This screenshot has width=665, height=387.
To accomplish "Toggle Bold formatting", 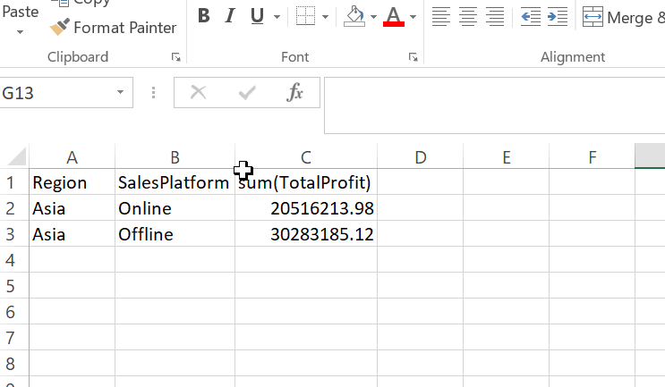I will (x=204, y=16).
